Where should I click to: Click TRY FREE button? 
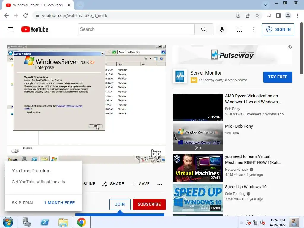[x=278, y=77]
